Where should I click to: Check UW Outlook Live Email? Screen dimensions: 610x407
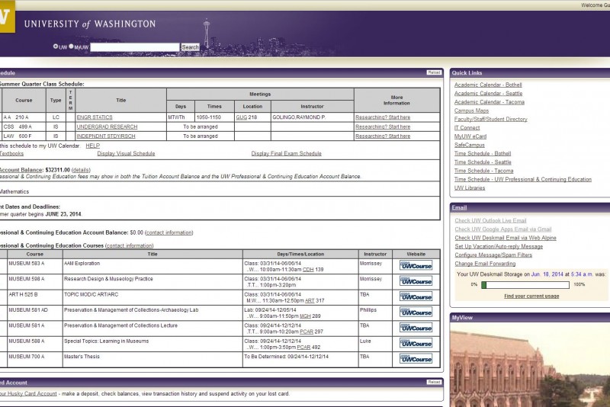pyautogui.click(x=490, y=220)
